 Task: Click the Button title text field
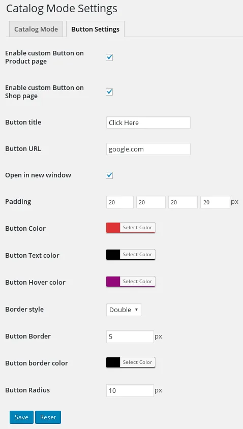coord(148,122)
